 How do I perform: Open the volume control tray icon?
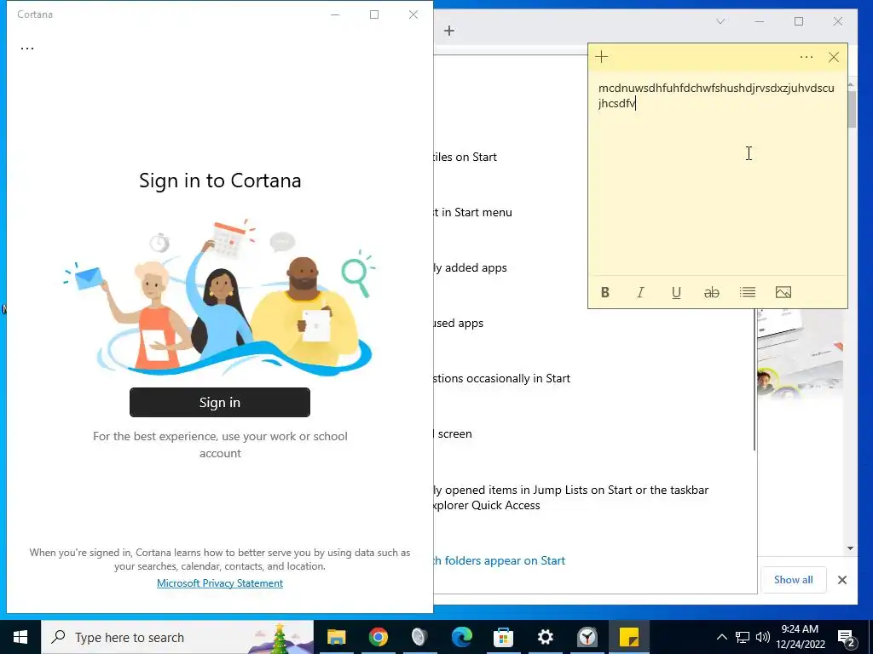[x=763, y=637]
